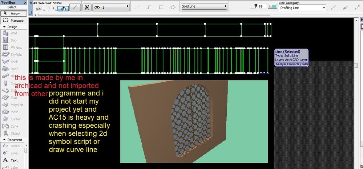Open the layer eye dropdown showing 1

pyautogui.click(x=111, y=7)
